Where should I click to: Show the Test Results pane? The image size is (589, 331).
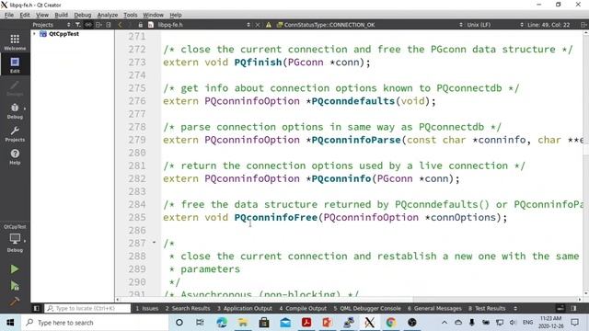coord(487,309)
